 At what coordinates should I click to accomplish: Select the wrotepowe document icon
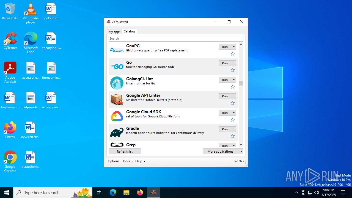tap(51, 101)
